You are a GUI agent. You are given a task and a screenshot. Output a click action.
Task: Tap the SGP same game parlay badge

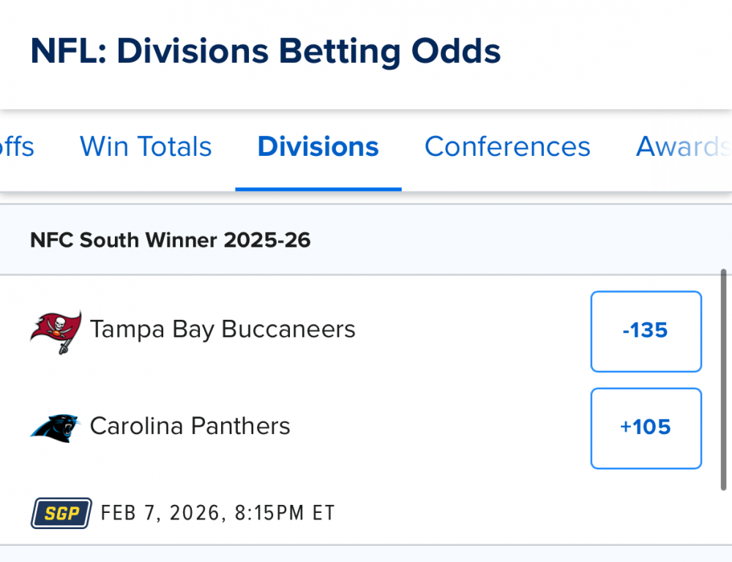(61, 513)
